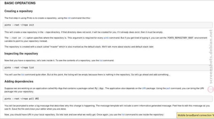Click the --root inline option code
Viewport: 214px width, 119px height.
(x=13, y=38)
